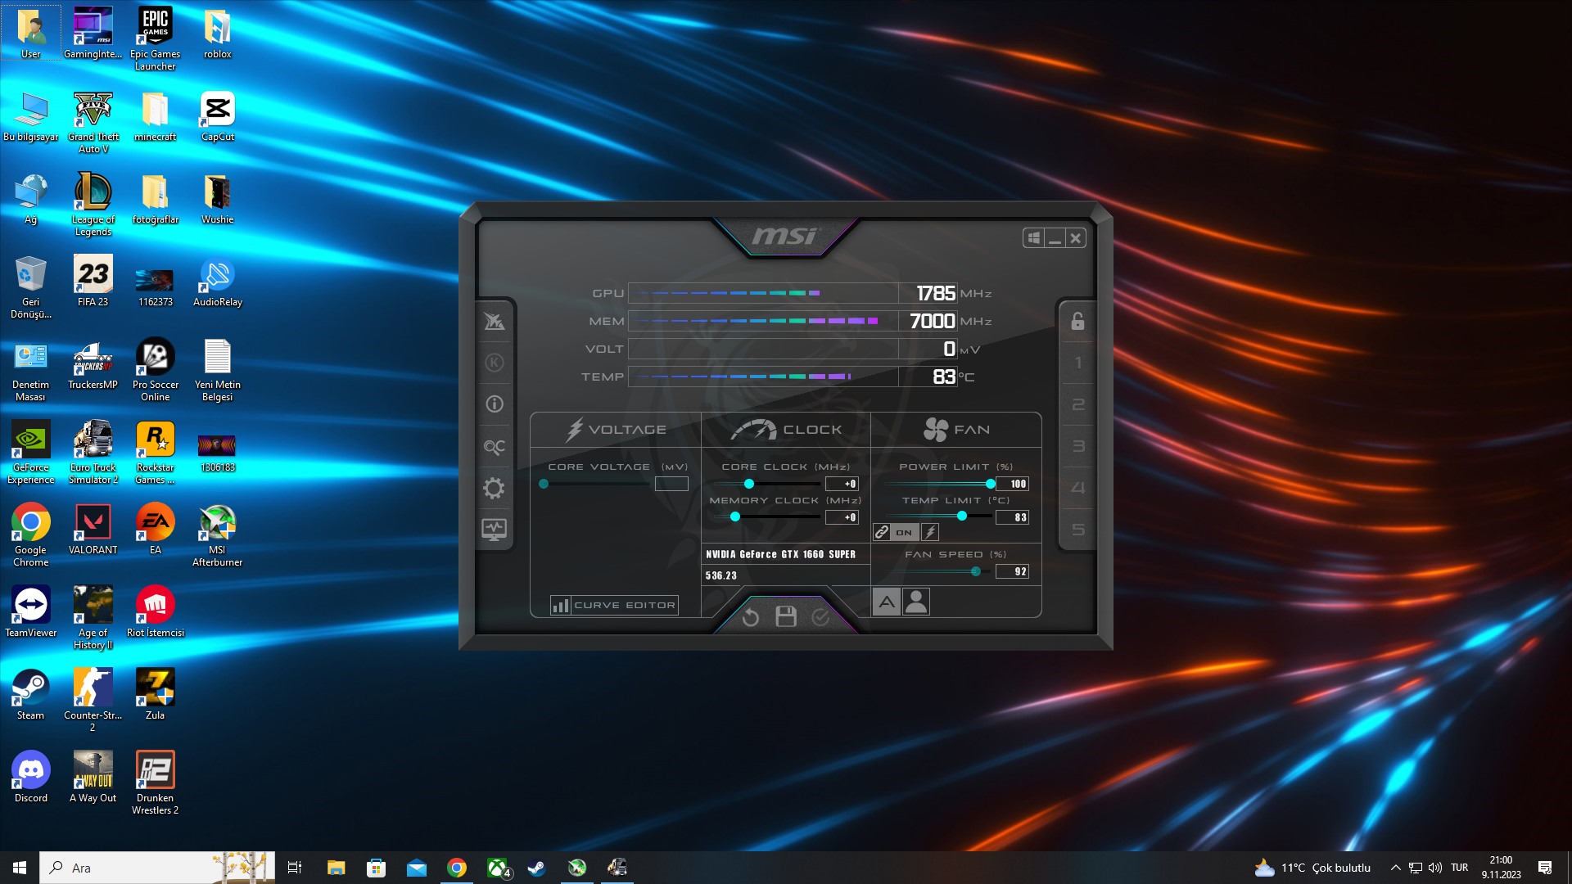Image resolution: width=1572 pixels, height=884 pixels.
Task: Open the MSI Afterburner settings gear
Action: pyautogui.click(x=494, y=489)
